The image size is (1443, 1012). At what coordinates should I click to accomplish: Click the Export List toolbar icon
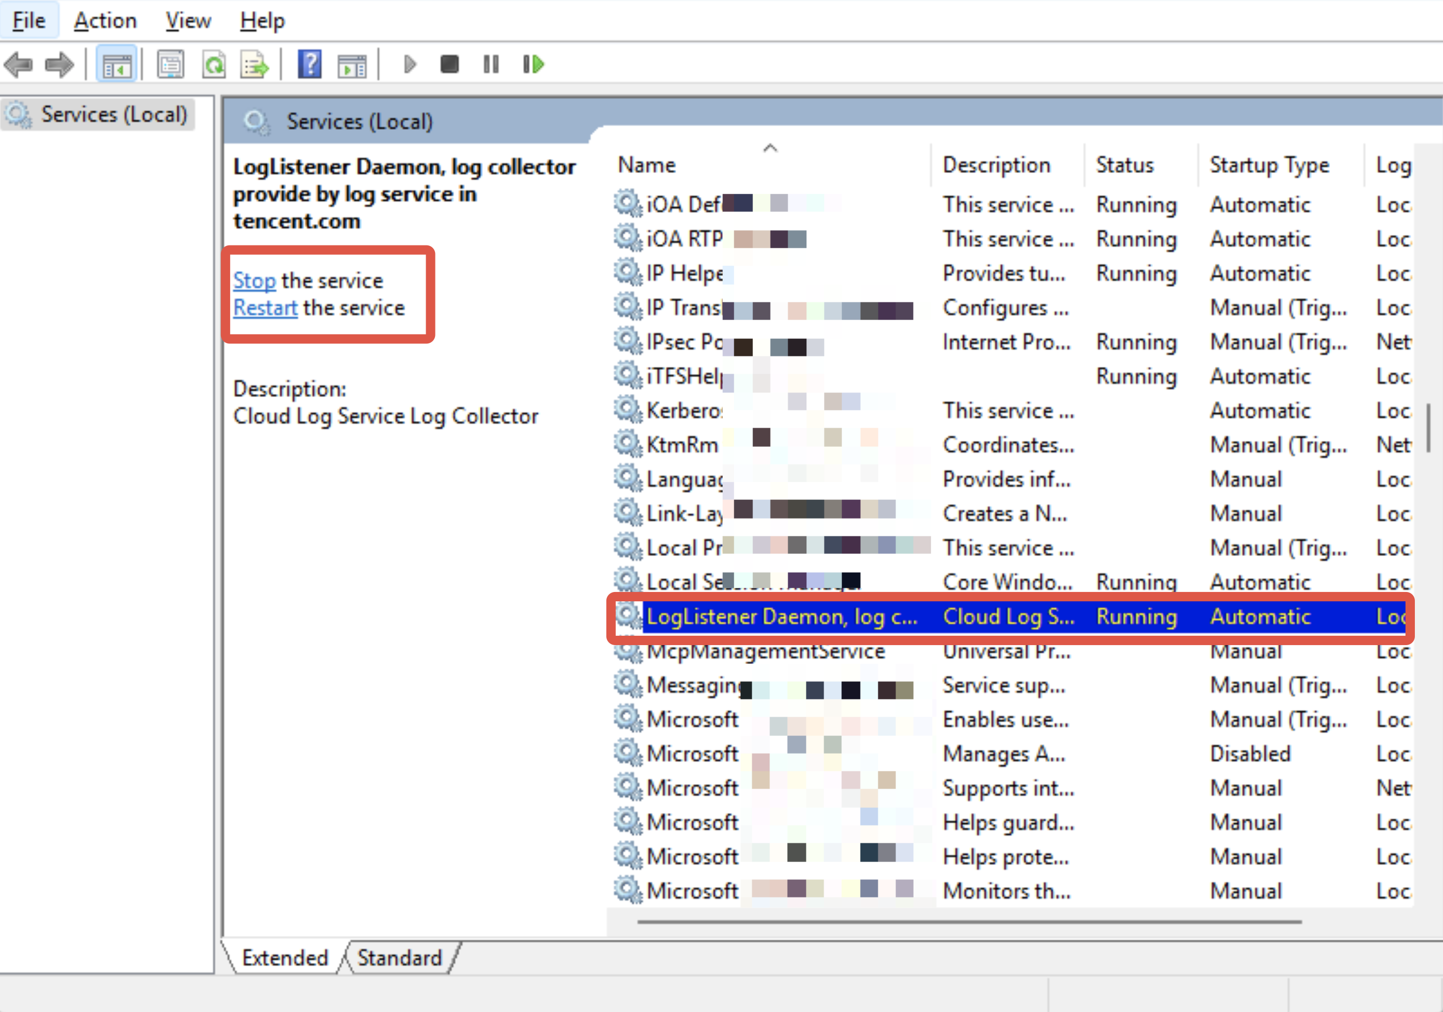coord(255,64)
